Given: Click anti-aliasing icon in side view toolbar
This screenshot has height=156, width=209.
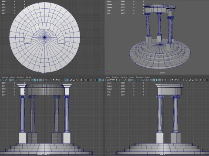Looking at the screenshot, I should (178, 80).
